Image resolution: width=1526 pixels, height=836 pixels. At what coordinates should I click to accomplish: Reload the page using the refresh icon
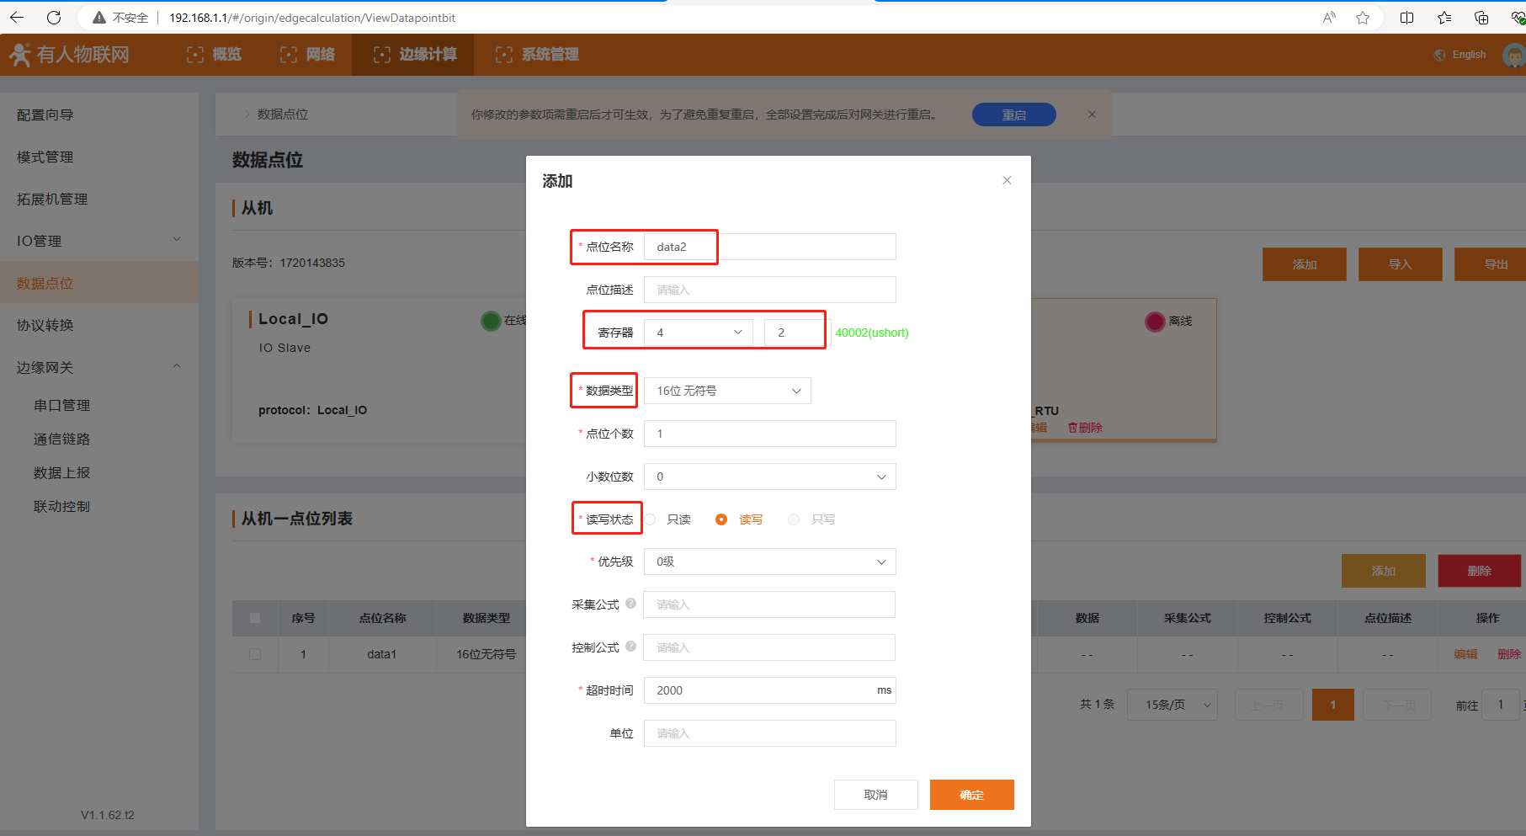tap(54, 18)
